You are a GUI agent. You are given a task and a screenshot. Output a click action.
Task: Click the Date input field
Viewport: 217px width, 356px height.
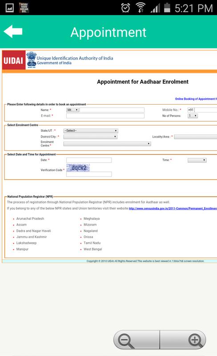(x=89, y=160)
